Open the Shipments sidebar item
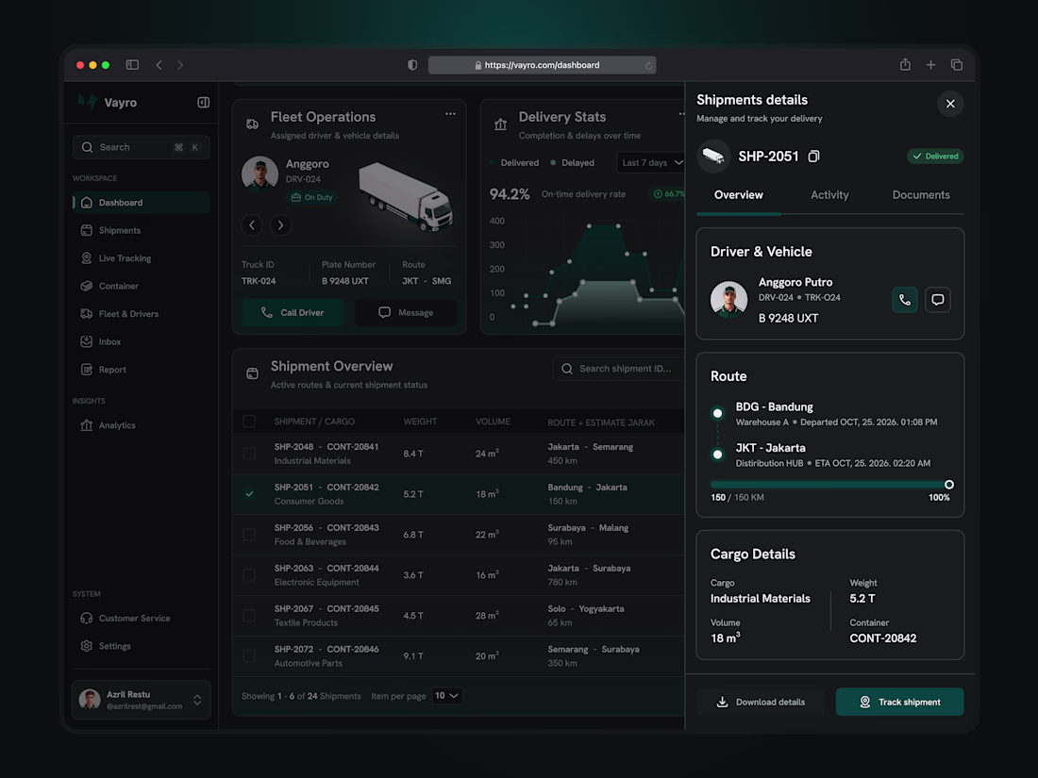Viewport: 1038px width, 778px height. pos(141,230)
